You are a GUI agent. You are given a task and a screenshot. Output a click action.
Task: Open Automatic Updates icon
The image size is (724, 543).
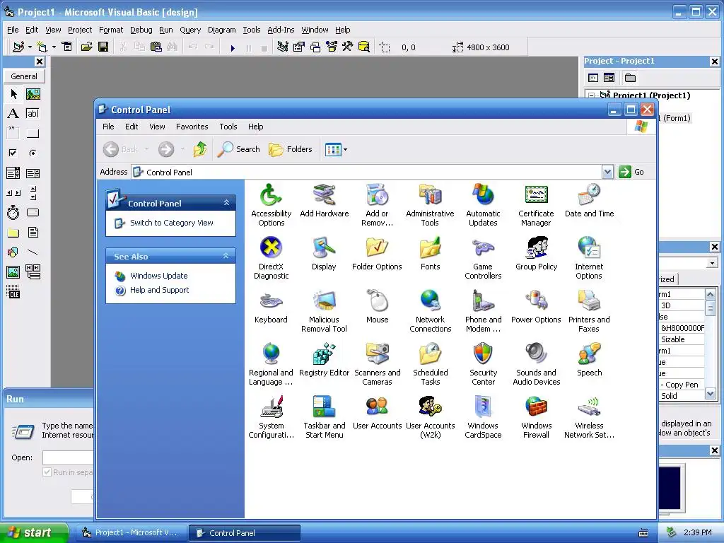483,205
